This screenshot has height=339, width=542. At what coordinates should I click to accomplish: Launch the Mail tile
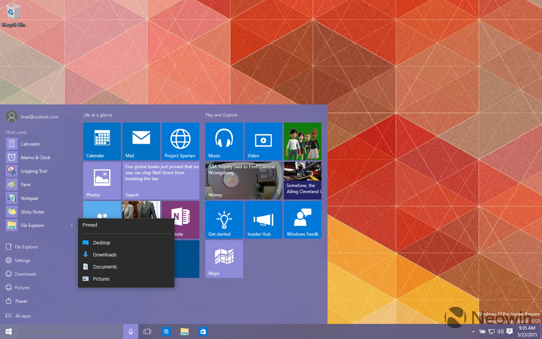(141, 141)
